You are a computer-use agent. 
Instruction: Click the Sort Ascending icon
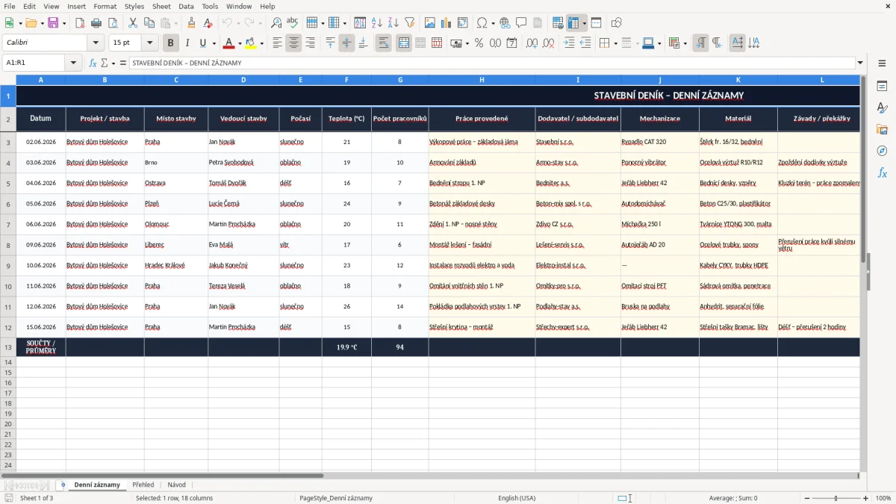click(x=377, y=23)
